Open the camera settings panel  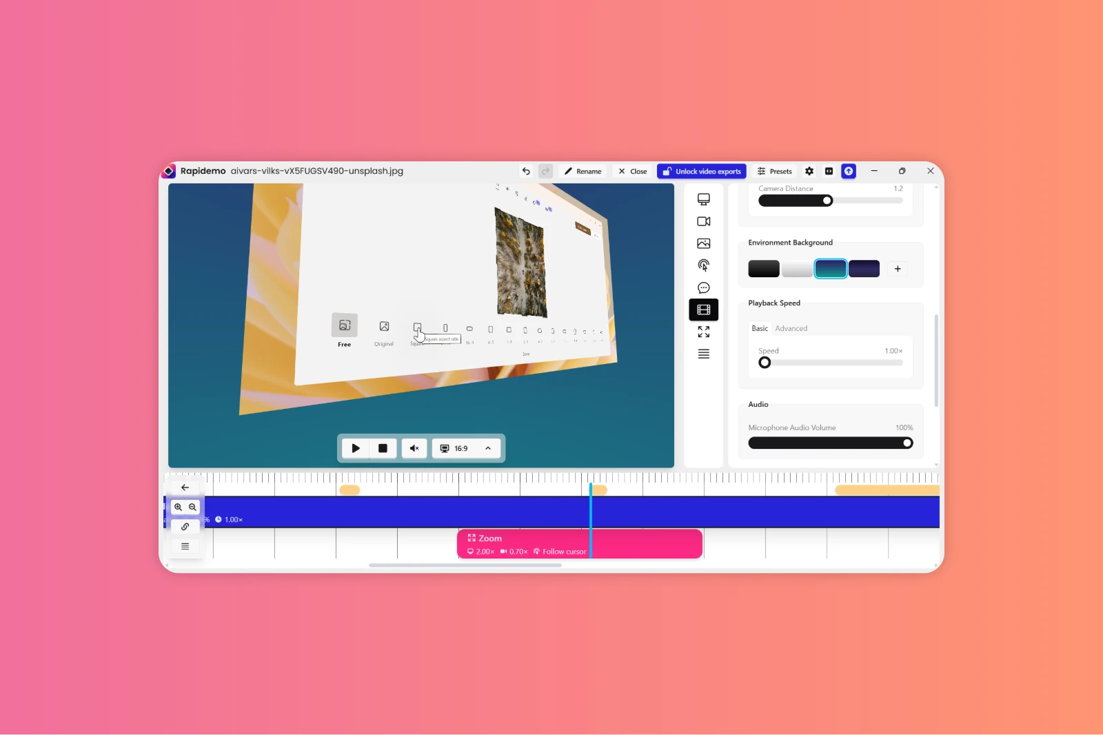[x=703, y=221]
